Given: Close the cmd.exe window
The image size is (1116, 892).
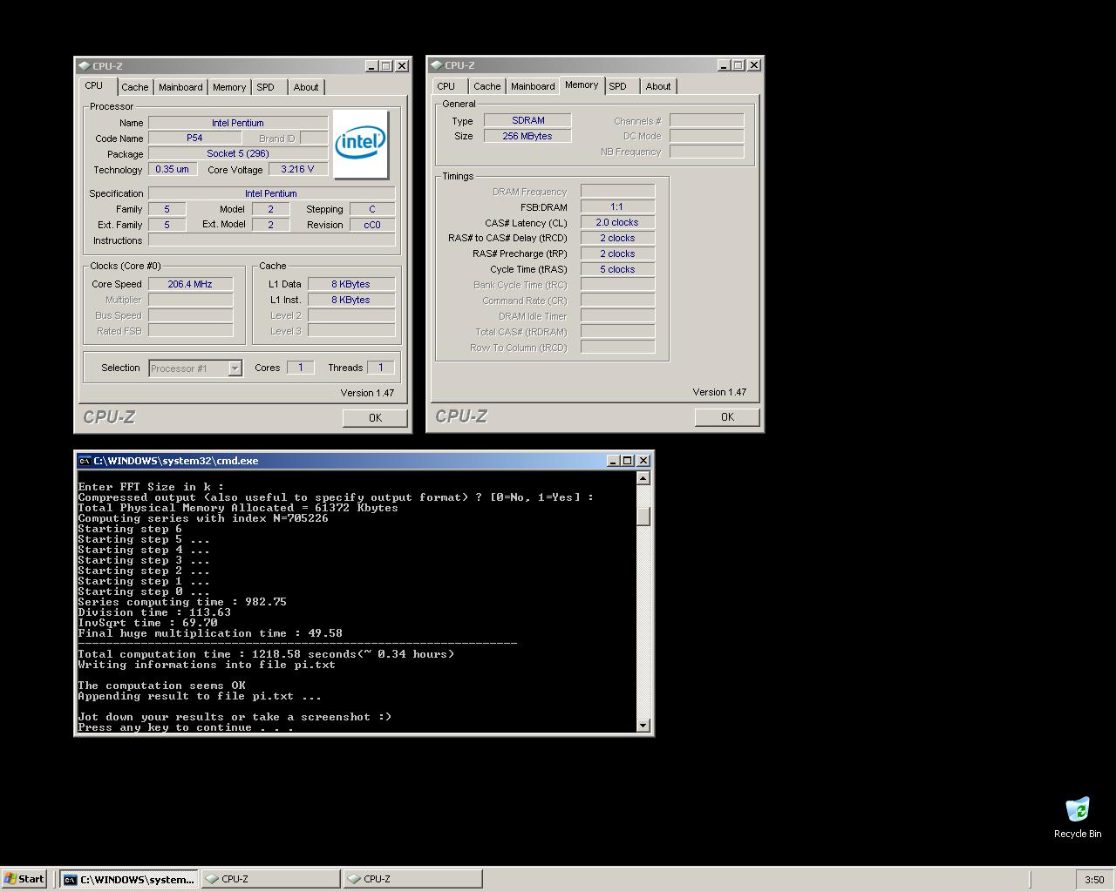Looking at the screenshot, I should pyautogui.click(x=643, y=461).
